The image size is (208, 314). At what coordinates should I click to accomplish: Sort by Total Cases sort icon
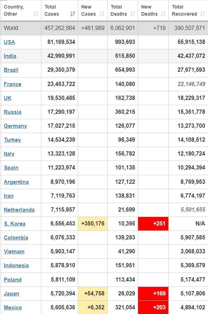point(73,14)
